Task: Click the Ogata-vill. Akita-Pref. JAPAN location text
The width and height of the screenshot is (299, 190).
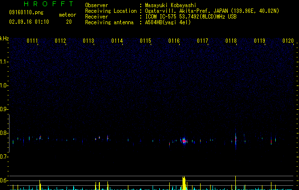Action: (x=212, y=11)
